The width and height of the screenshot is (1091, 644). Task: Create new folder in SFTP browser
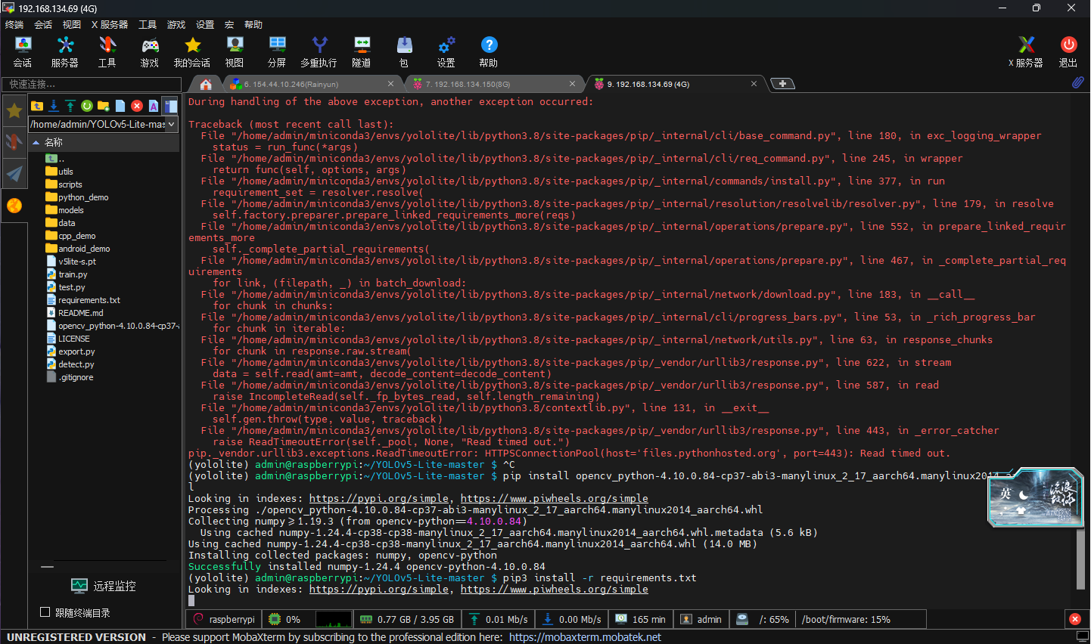click(x=104, y=106)
